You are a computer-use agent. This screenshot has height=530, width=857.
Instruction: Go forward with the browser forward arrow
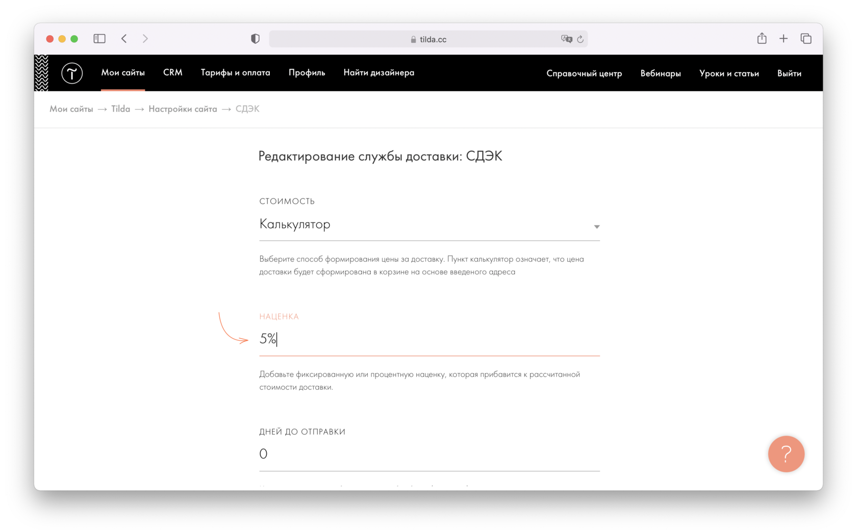pos(145,39)
